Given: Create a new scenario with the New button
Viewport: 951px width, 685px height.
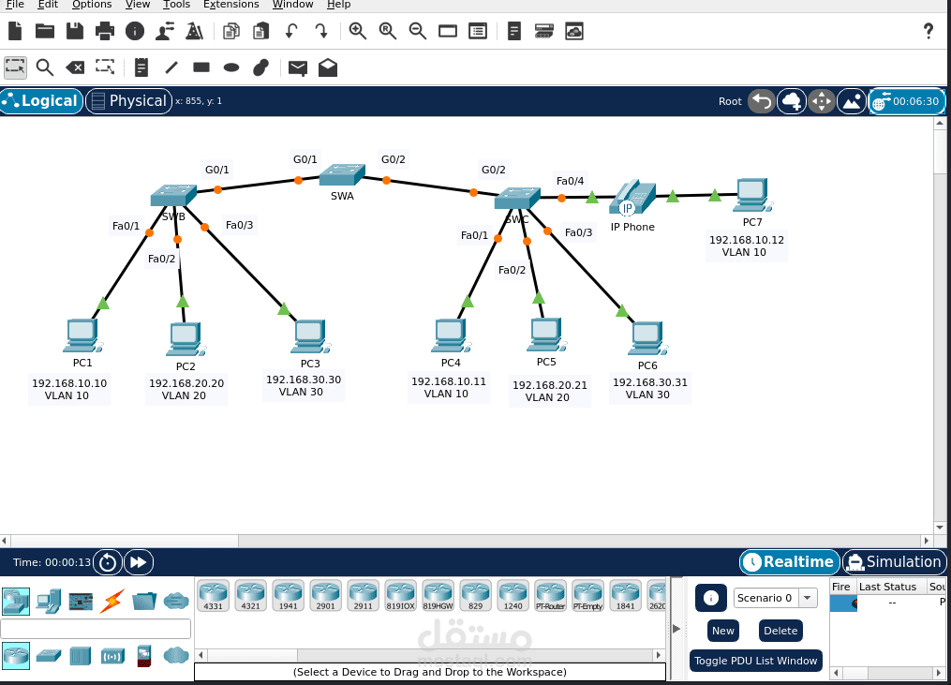Looking at the screenshot, I should tap(722, 631).
